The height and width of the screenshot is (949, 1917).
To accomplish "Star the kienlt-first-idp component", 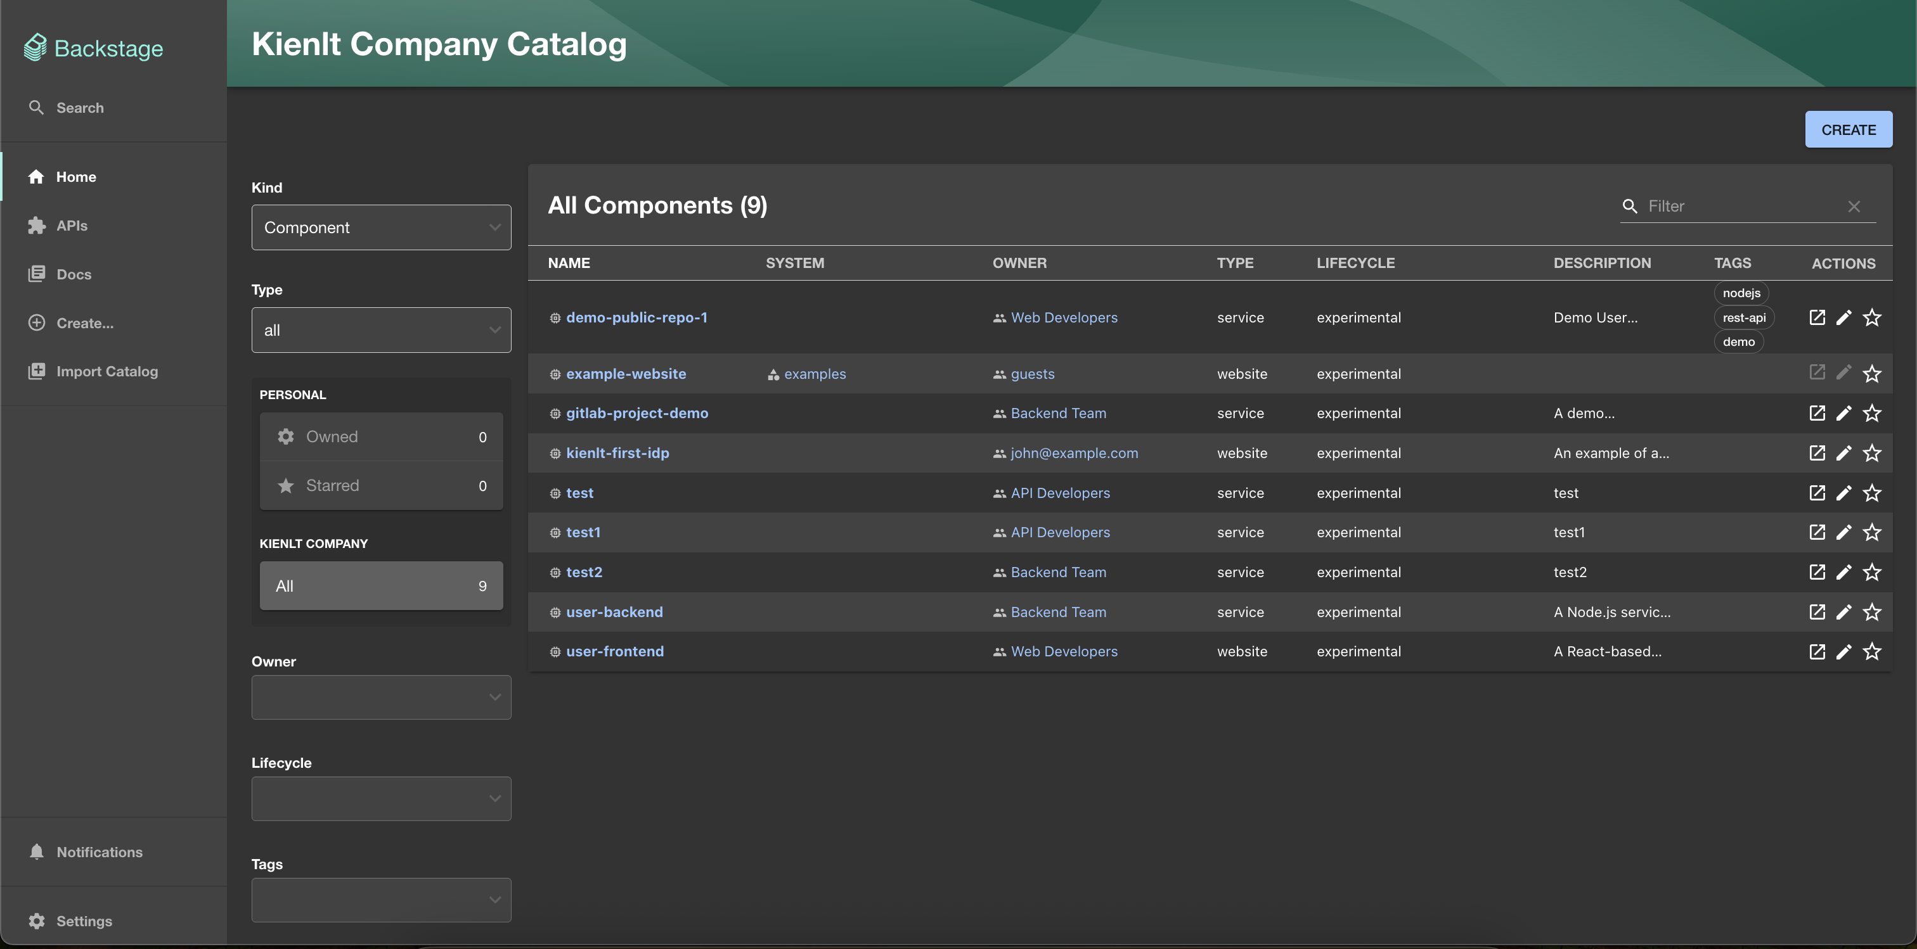I will click(x=1871, y=453).
